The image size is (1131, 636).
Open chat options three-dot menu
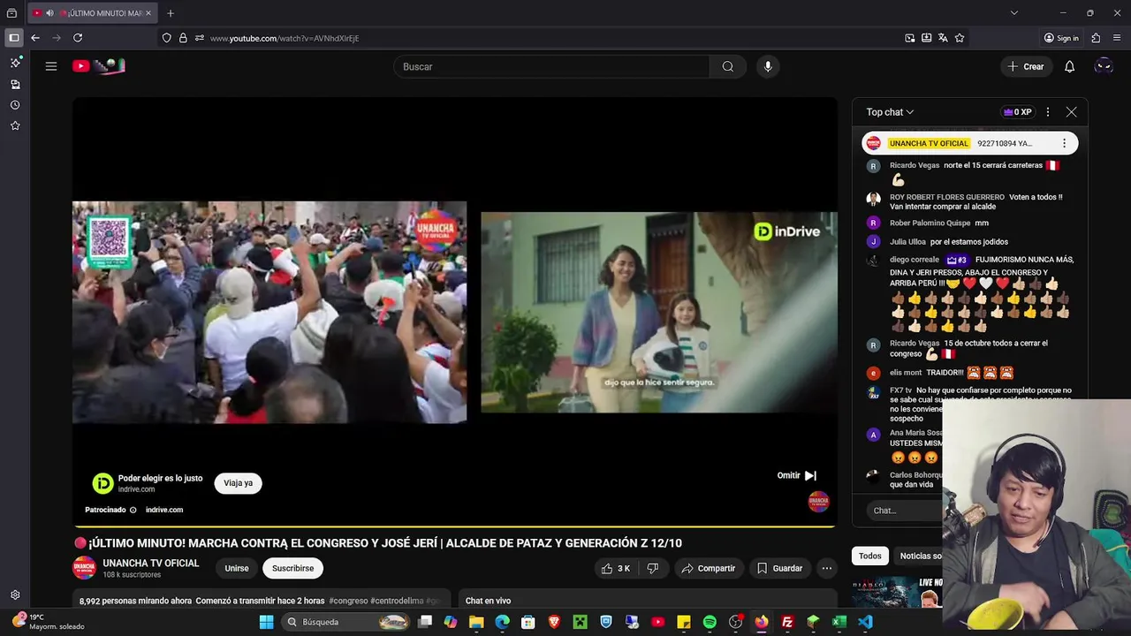tap(1048, 112)
